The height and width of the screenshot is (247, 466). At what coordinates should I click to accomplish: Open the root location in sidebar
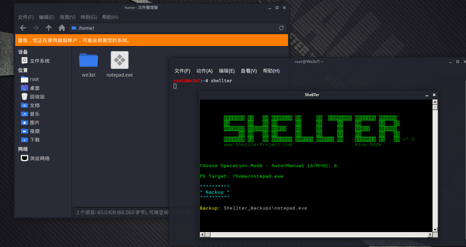click(30, 79)
